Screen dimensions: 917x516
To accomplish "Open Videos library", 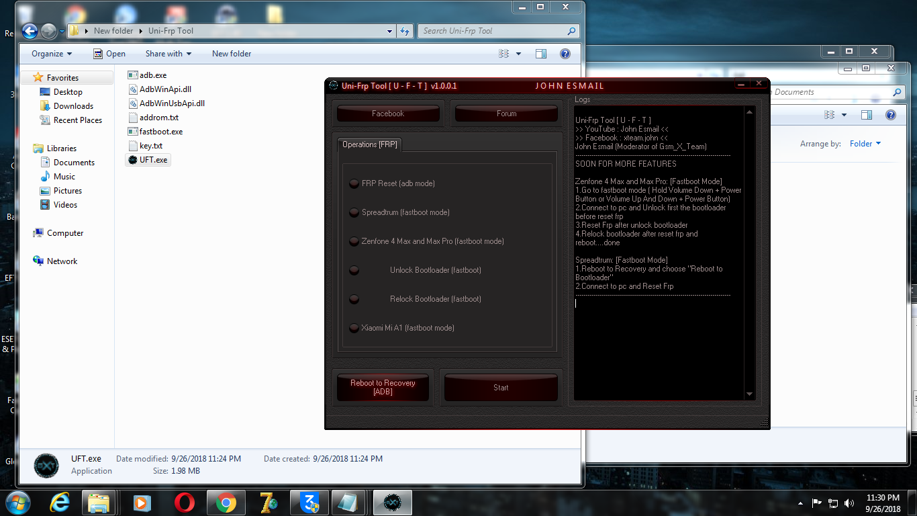I will click(66, 205).
